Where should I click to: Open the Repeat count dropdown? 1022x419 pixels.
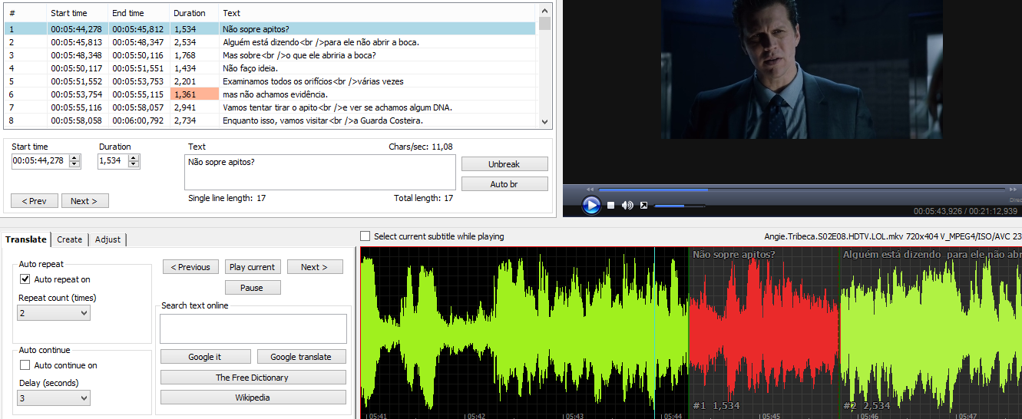pyautogui.click(x=54, y=313)
